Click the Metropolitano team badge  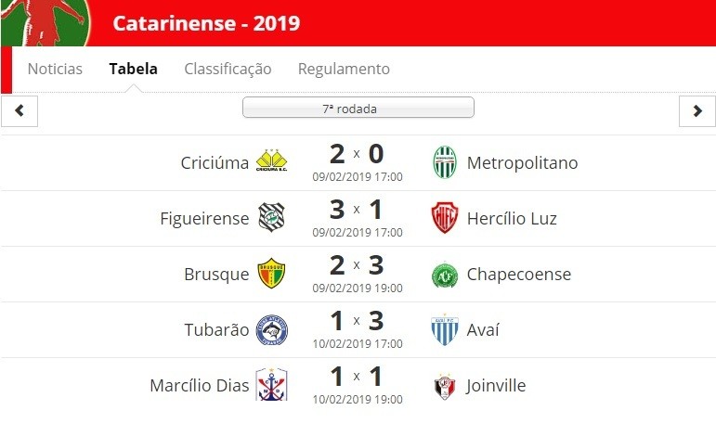pos(445,162)
